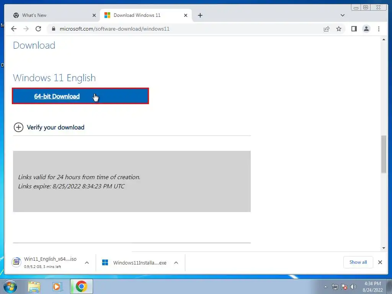
Task: Click the Windows 11 English heading
Action: click(x=54, y=78)
